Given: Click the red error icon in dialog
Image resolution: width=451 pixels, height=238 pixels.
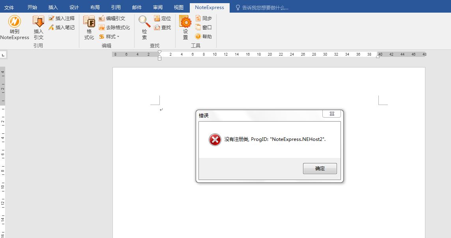Looking at the screenshot, I should tap(215, 140).
